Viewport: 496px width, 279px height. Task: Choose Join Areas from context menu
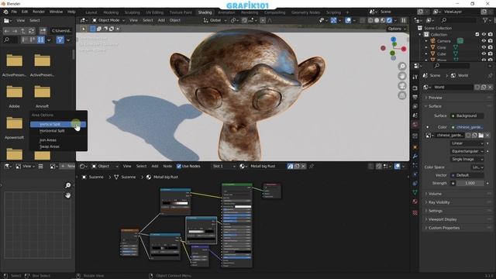(58, 139)
